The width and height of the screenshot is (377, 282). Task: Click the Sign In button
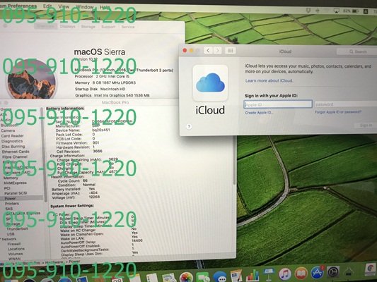click(366, 125)
